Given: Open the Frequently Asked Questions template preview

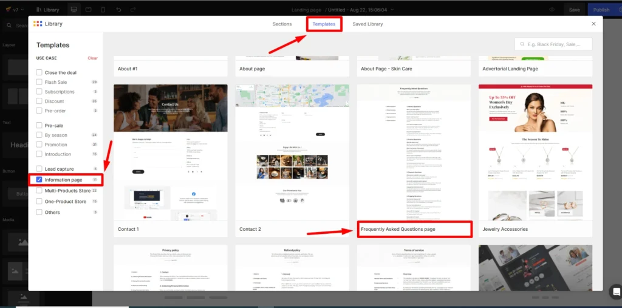Looking at the screenshot, I should coord(414,152).
